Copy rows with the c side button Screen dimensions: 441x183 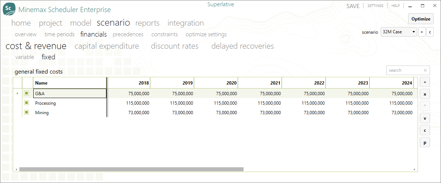(425, 130)
